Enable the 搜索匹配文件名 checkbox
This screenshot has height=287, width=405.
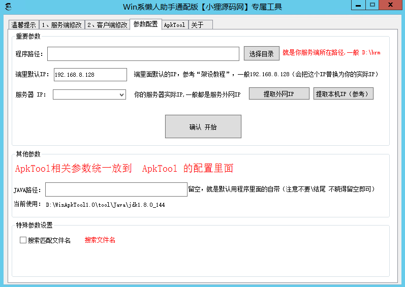coord(23,240)
